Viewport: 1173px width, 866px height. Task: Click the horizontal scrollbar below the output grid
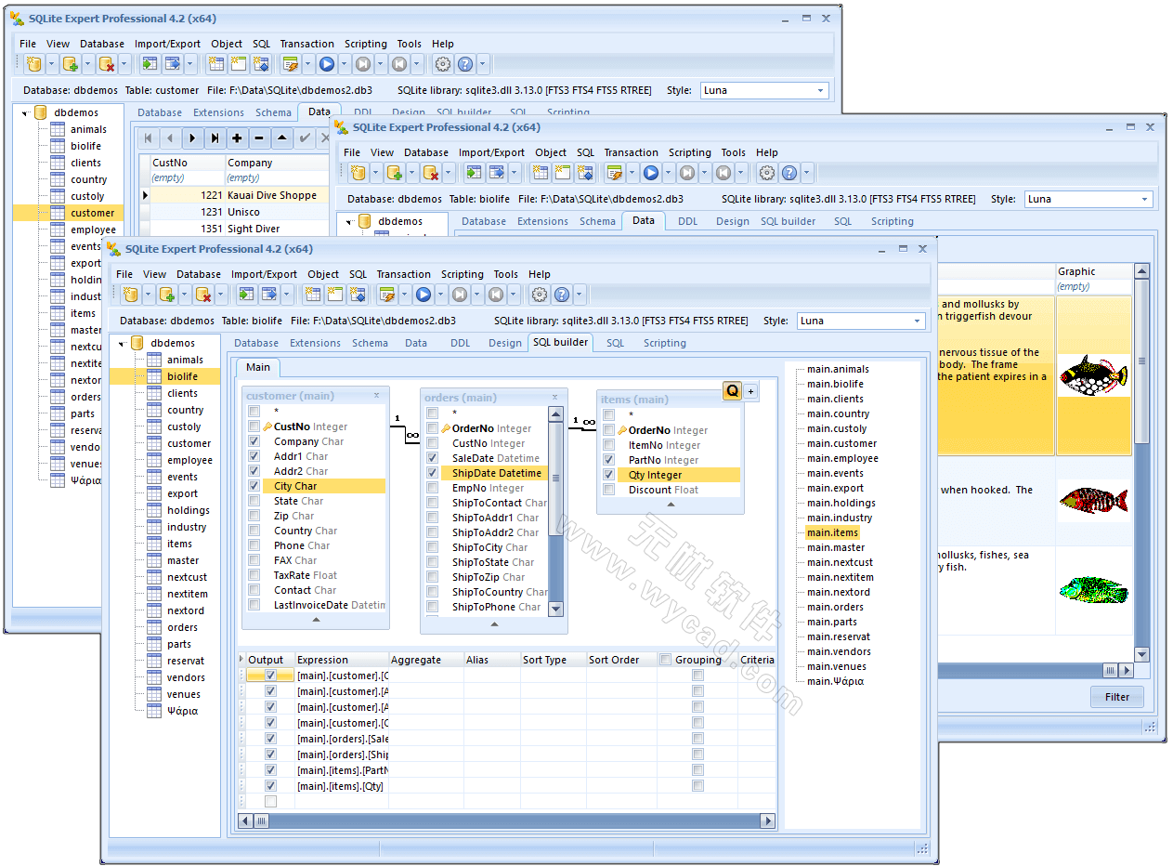502,820
